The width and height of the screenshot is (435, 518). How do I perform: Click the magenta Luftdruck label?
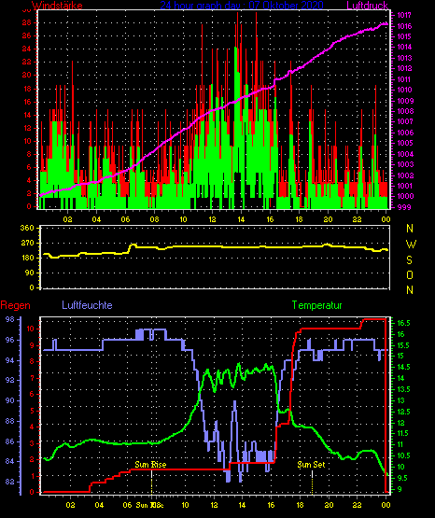click(x=367, y=6)
